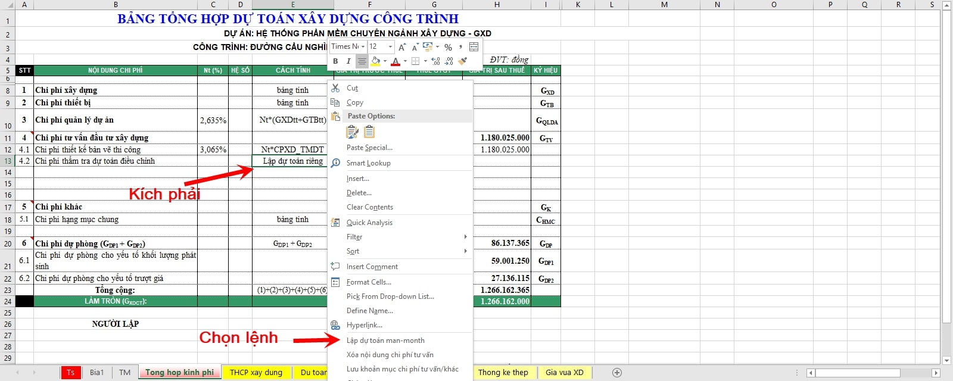
Task: Click the Format Painter brush icon
Action: pos(463,61)
